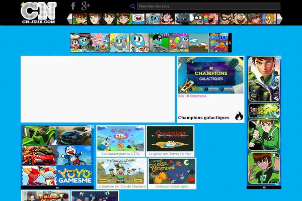This screenshot has width=302, height=201.
Task: Click the P1 P2 two-player game thumbnail
Action: tap(95, 196)
